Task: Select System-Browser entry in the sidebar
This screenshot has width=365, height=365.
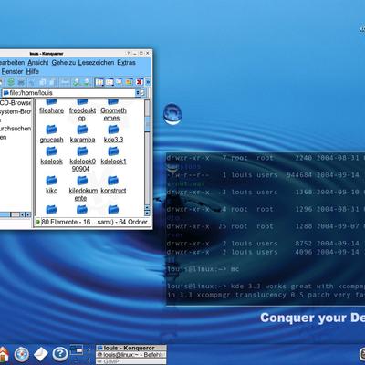Action: point(16,111)
